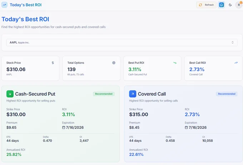Image resolution: width=243 pixels, height=165 pixels.
Task: Click the $315.00 strike price in Covered Call
Action: click(x=139, y=114)
